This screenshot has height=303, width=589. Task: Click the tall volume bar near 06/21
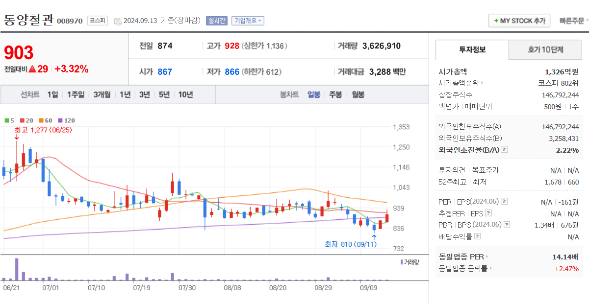click(17, 269)
